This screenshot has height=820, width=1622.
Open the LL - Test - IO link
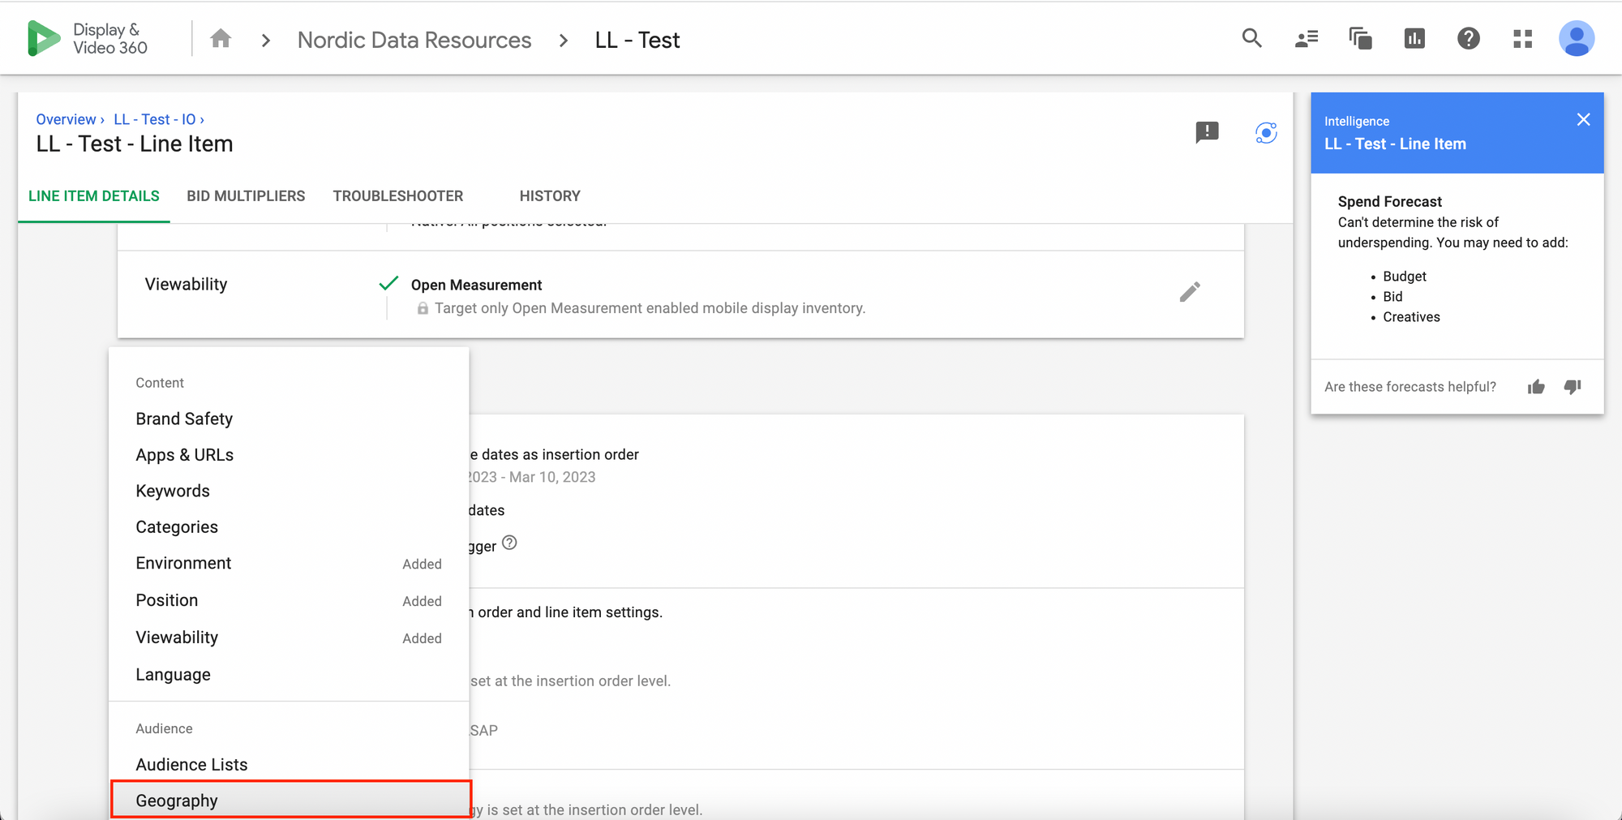tap(155, 119)
